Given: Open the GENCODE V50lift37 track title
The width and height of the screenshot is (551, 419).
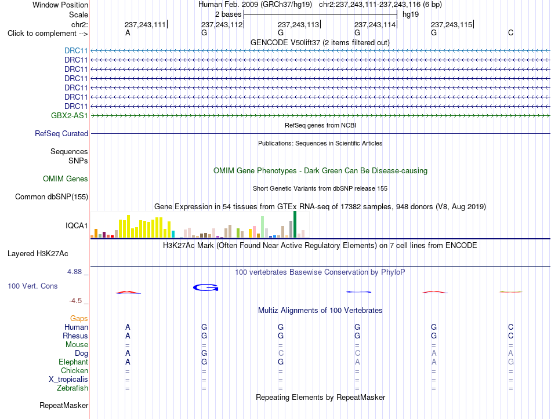Looking at the screenshot, I should tap(320, 42).
